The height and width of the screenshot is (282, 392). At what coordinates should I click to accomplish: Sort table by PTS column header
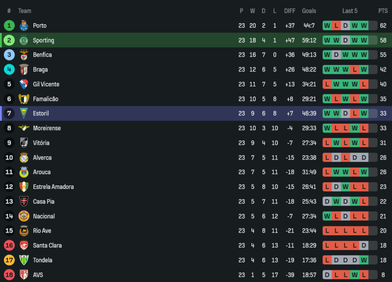coord(383,11)
